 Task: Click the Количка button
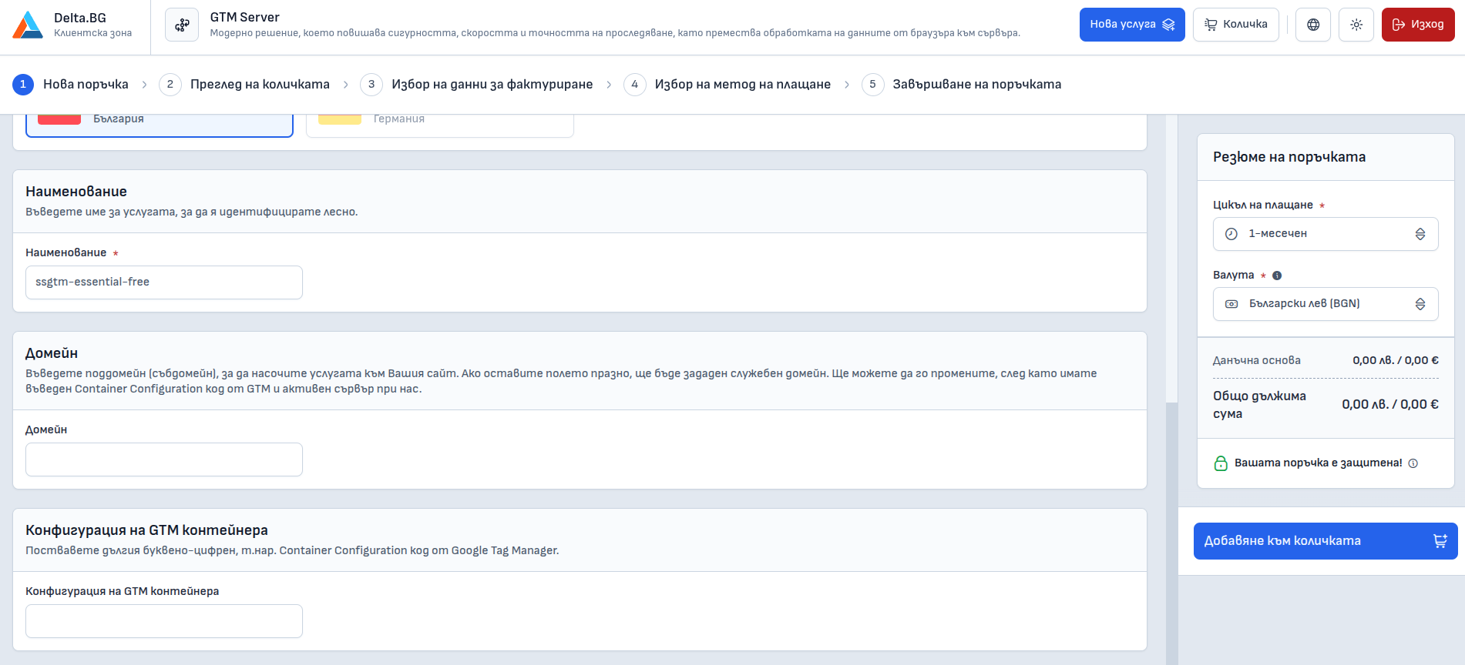[1235, 25]
